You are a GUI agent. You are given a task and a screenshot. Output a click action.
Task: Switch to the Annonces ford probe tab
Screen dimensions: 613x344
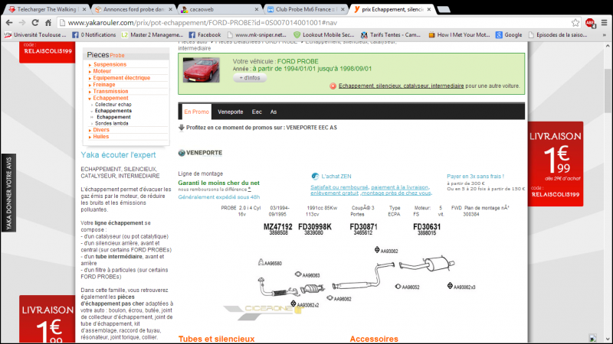pos(133,9)
